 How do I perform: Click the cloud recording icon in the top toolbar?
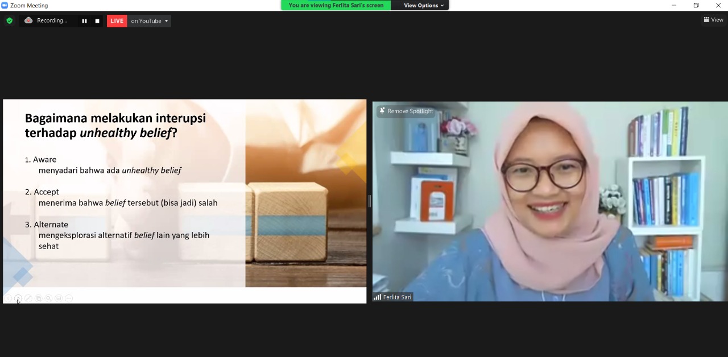28,20
